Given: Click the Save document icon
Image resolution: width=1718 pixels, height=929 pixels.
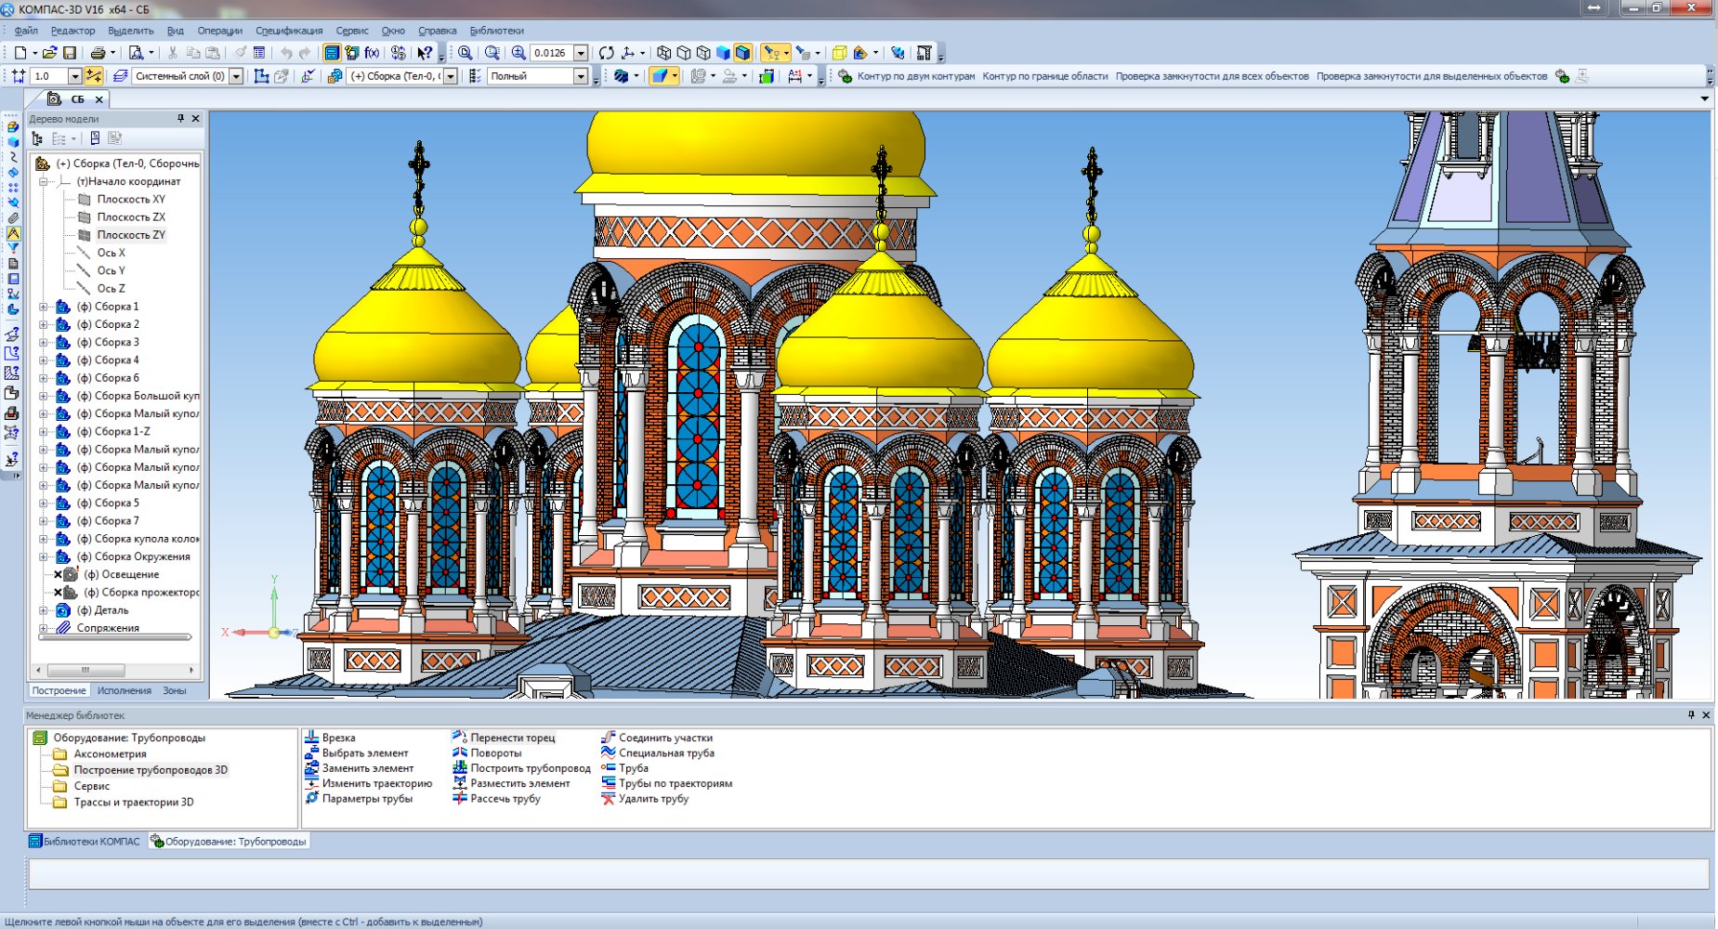Looking at the screenshot, I should [69, 53].
